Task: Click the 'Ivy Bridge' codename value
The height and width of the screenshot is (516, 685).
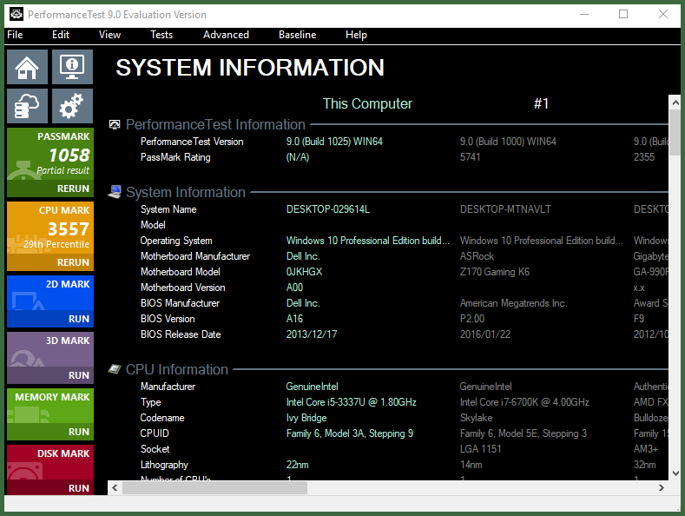Action: click(306, 418)
